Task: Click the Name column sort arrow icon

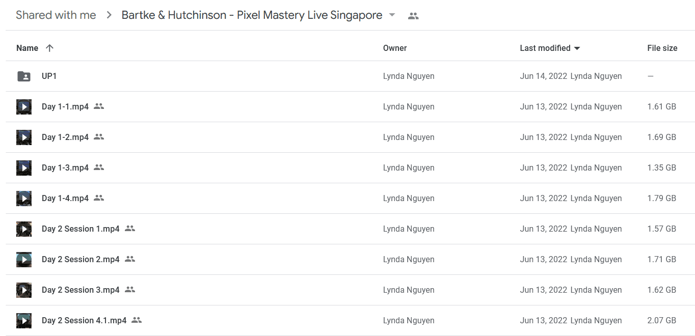Action: coord(49,48)
